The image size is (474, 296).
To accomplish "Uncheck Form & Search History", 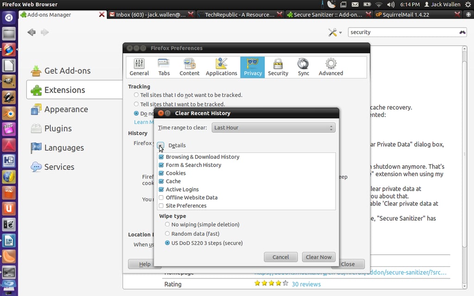I will click(x=161, y=165).
